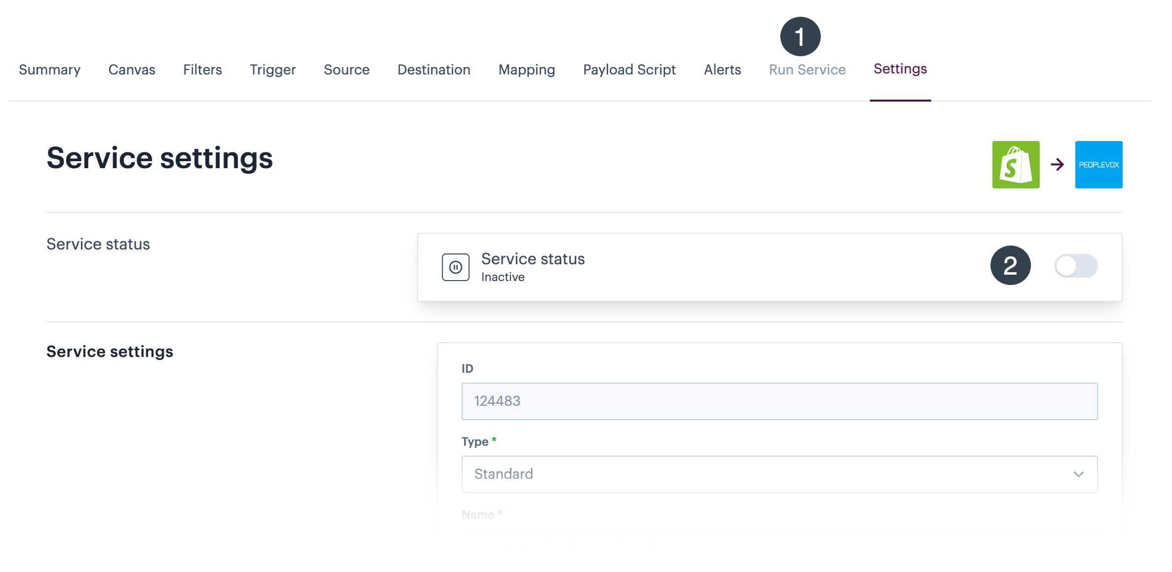The height and width of the screenshot is (572, 1172).
Task: Click the numbered marker 2 badge
Action: pyautogui.click(x=1010, y=266)
